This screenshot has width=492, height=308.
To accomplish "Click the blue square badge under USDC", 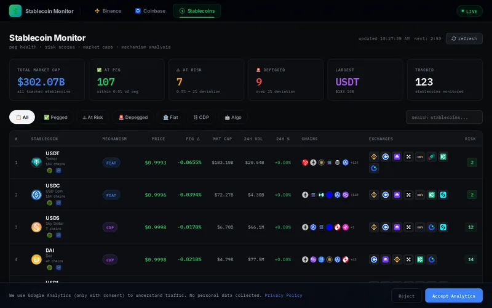I will [x=58, y=203].
